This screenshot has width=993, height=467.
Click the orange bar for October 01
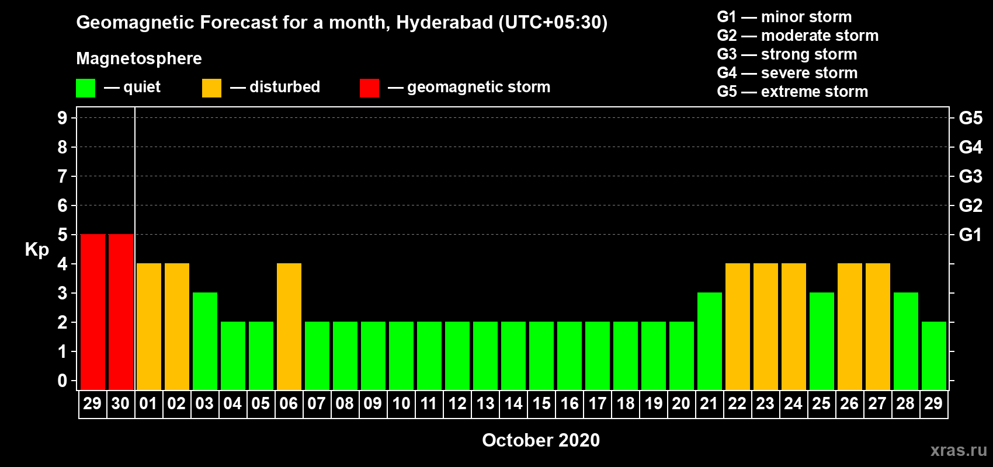coord(149,326)
